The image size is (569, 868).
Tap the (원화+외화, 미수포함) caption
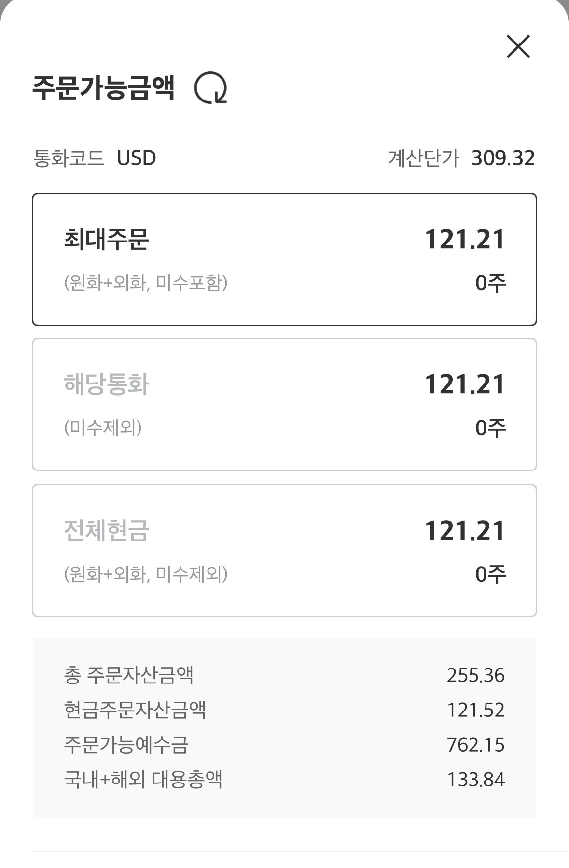[145, 283]
